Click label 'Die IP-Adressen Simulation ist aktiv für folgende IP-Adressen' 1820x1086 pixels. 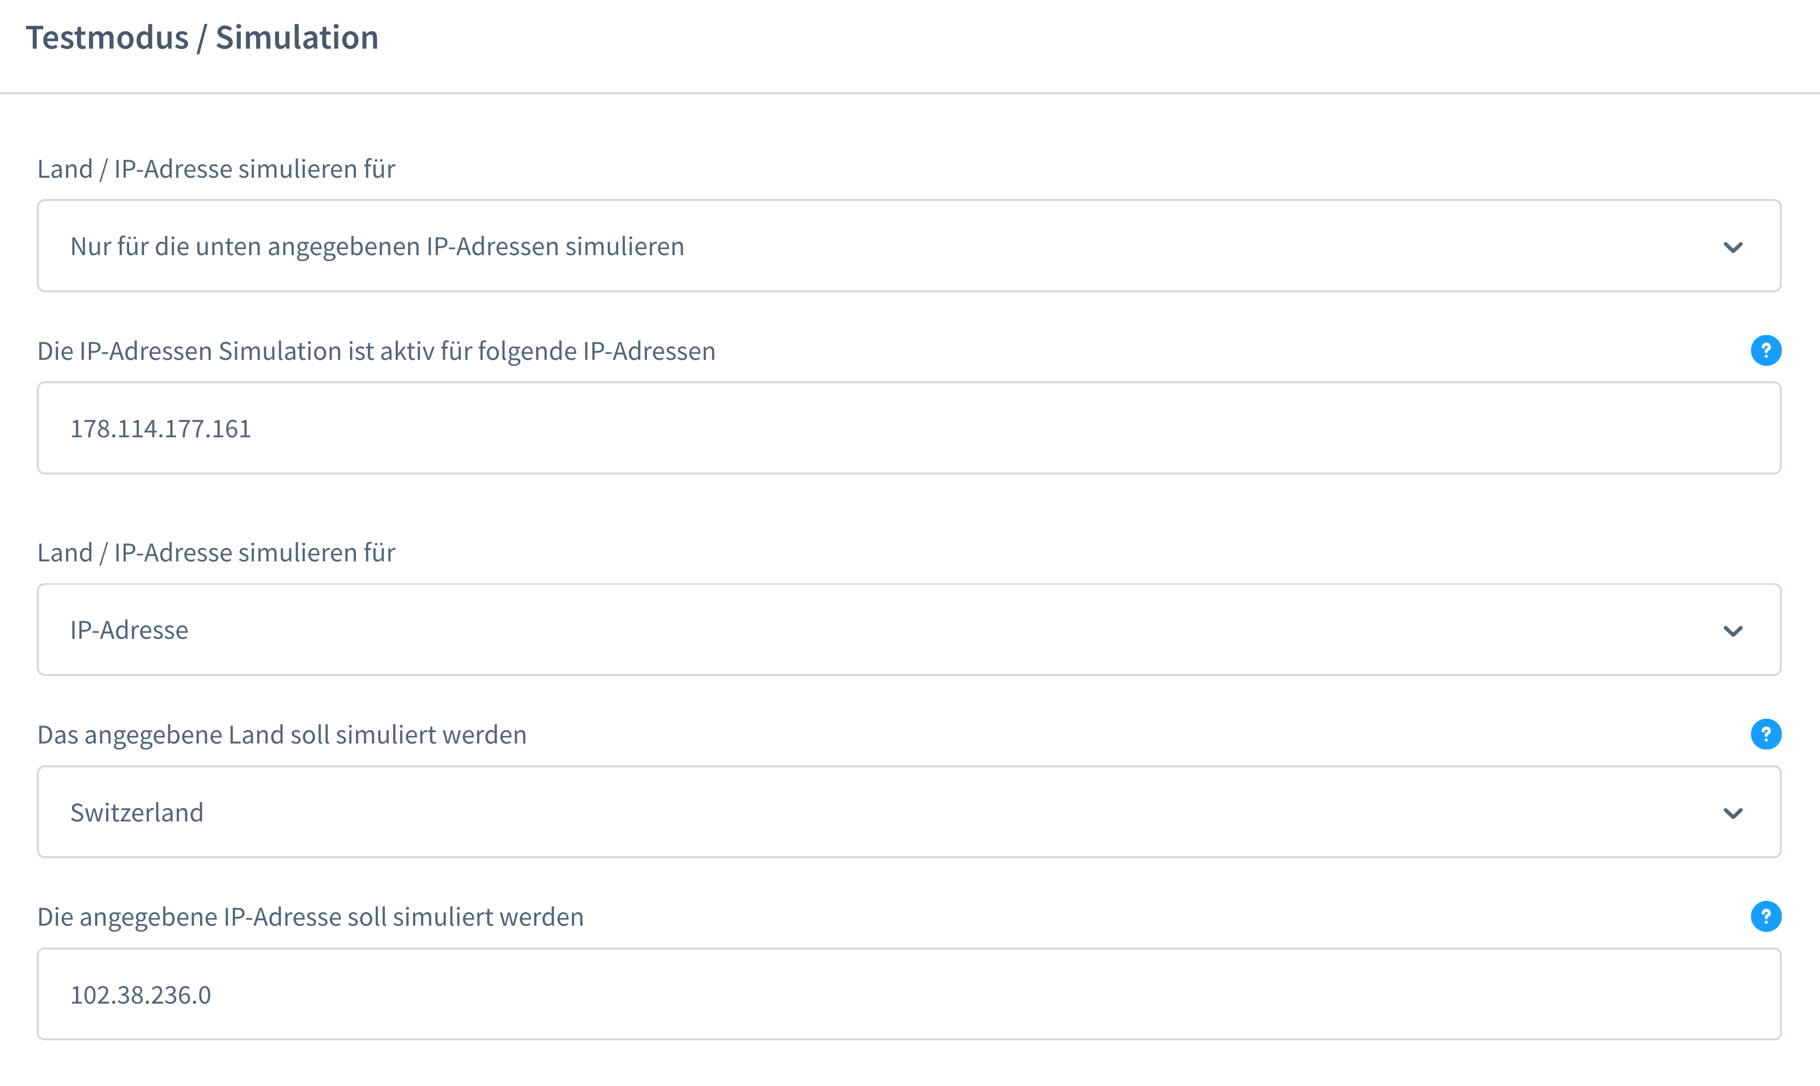(376, 351)
